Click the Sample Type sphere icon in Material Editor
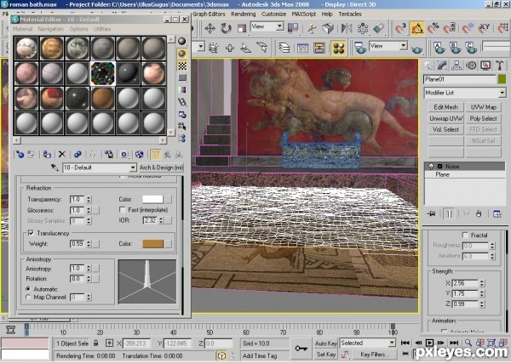Screen dimensions: 511x363 point(182,41)
